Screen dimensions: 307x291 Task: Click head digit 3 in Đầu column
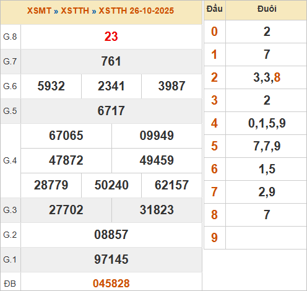(214, 100)
